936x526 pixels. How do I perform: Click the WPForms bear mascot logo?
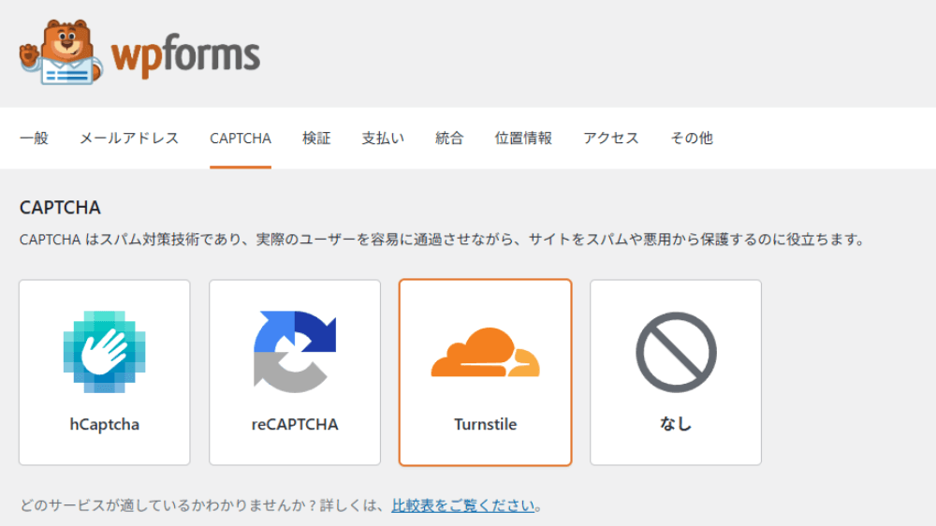pos(57,51)
